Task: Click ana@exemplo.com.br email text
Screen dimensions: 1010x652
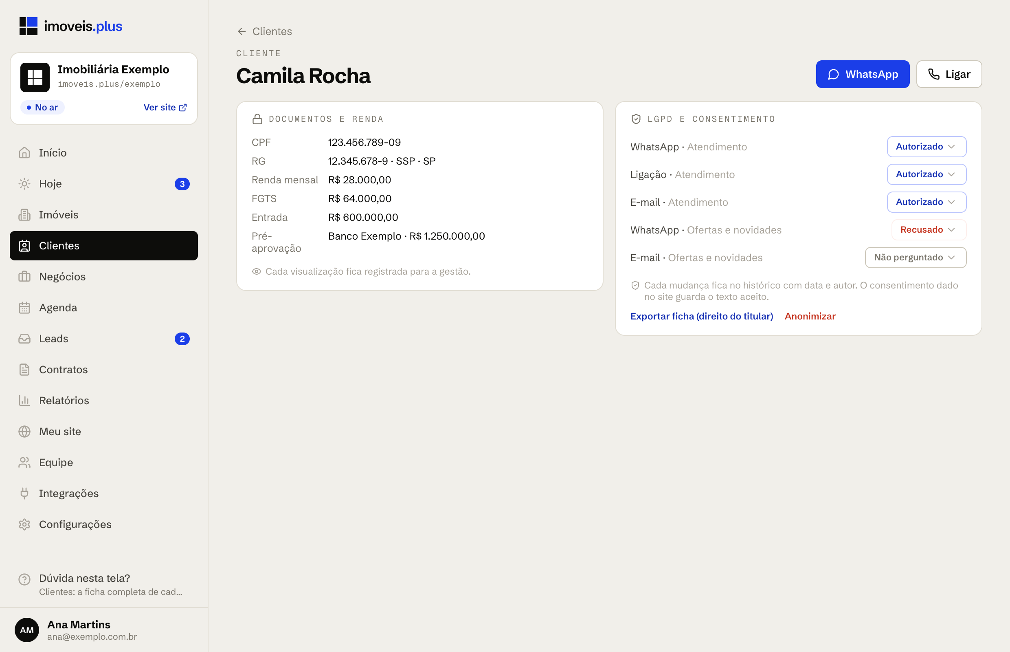Action: click(x=92, y=637)
